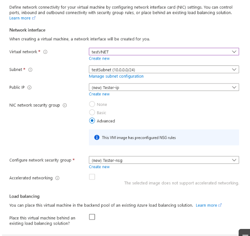Click info icon next to Virtual network

(46, 52)
